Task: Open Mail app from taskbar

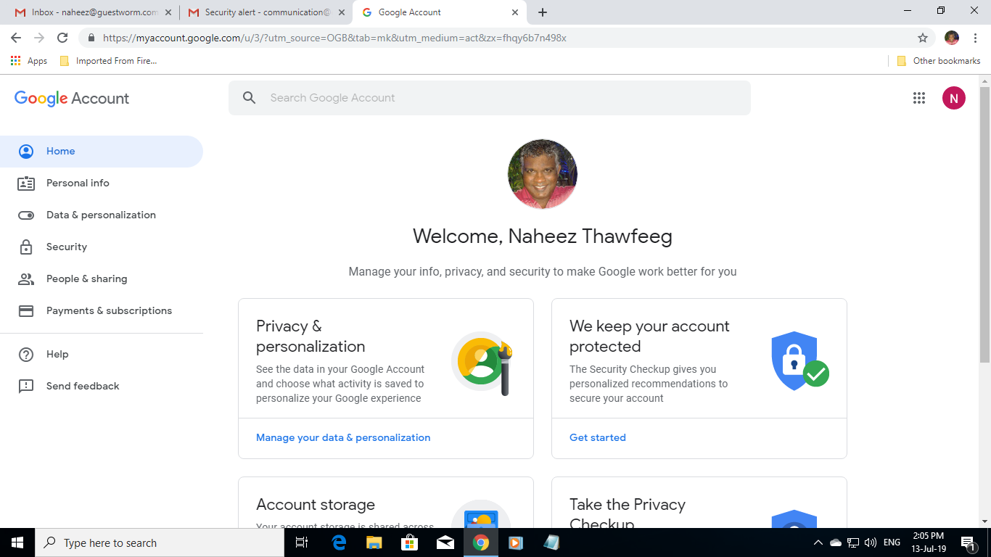Action: point(445,542)
